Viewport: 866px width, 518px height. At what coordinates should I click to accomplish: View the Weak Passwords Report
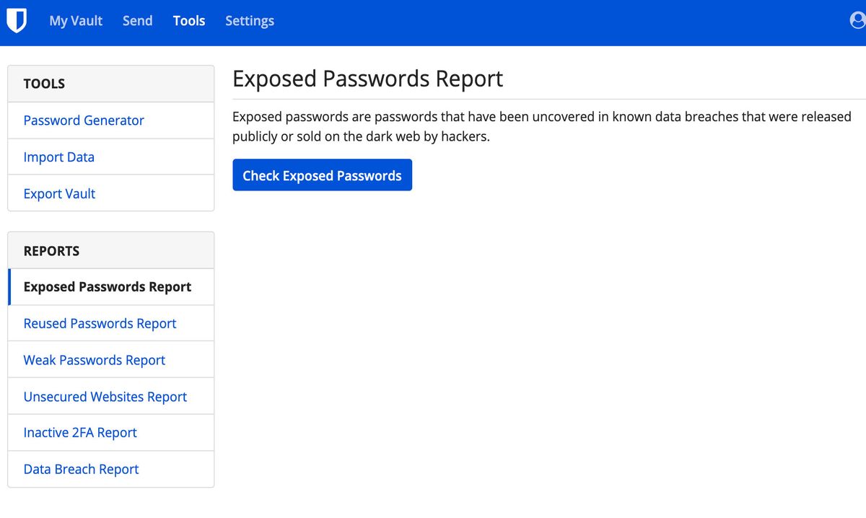pyautogui.click(x=94, y=359)
